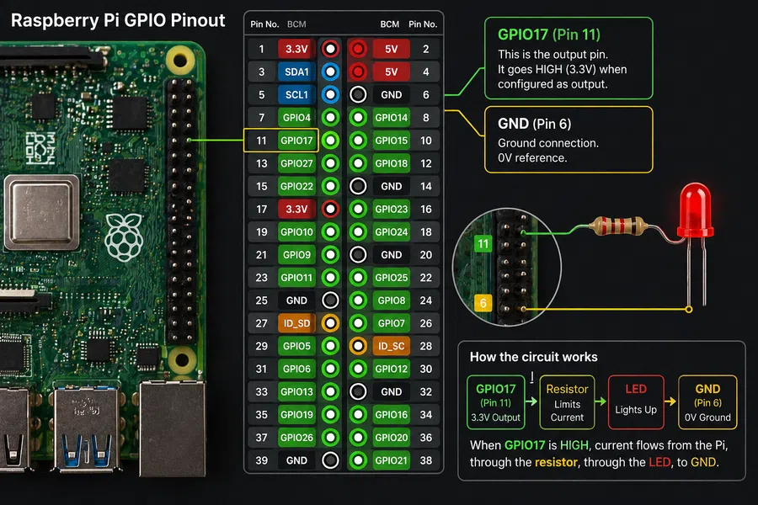
Task: Click the green pin circle beside GPIO4
Action: pos(330,118)
